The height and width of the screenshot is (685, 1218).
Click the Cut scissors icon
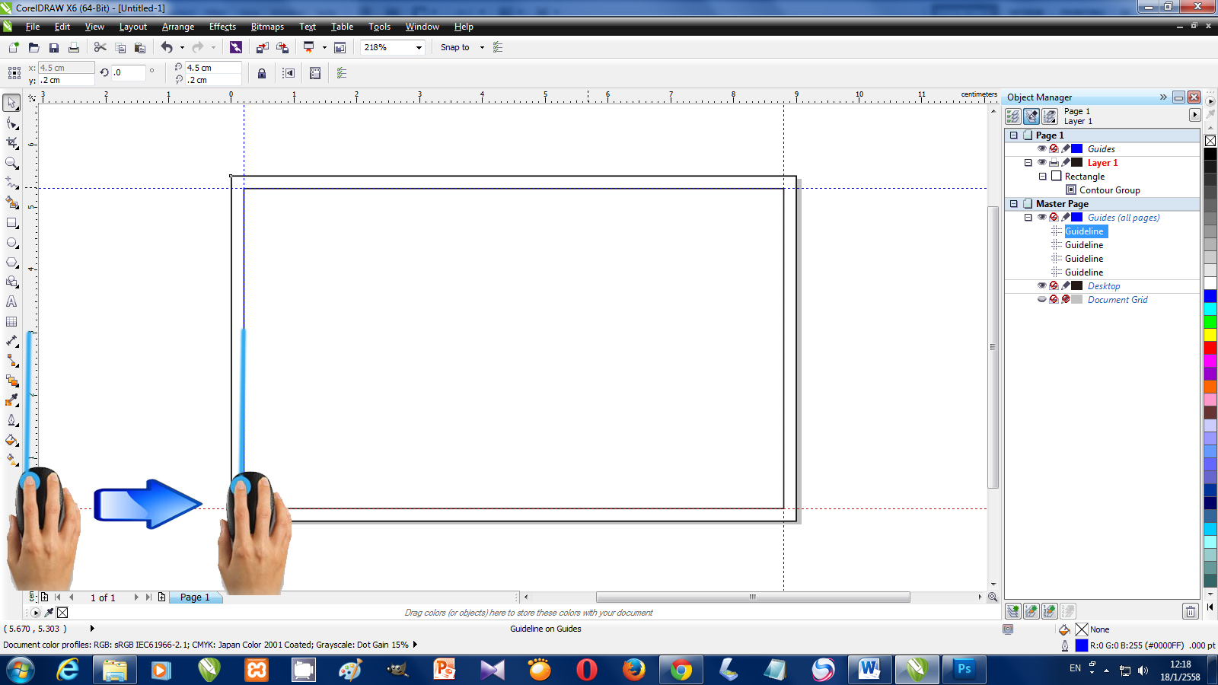point(100,47)
